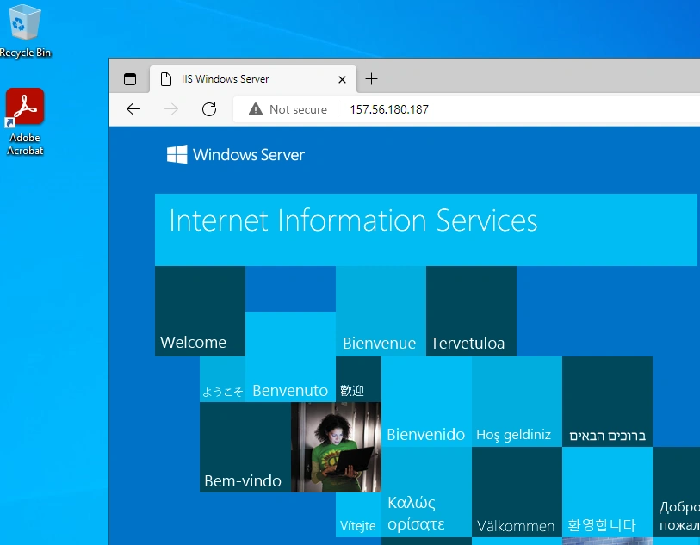The image size is (700, 545).
Task: Click the Hoş geldiniz tile
Action: [x=517, y=402]
